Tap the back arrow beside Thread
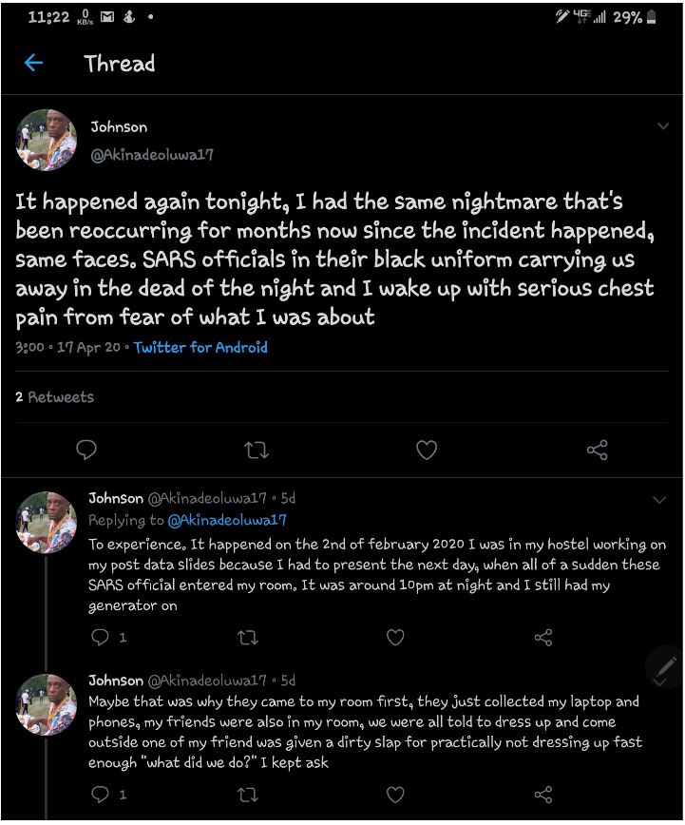 click(x=34, y=64)
